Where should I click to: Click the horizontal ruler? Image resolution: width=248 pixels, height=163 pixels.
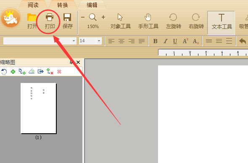(203, 52)
